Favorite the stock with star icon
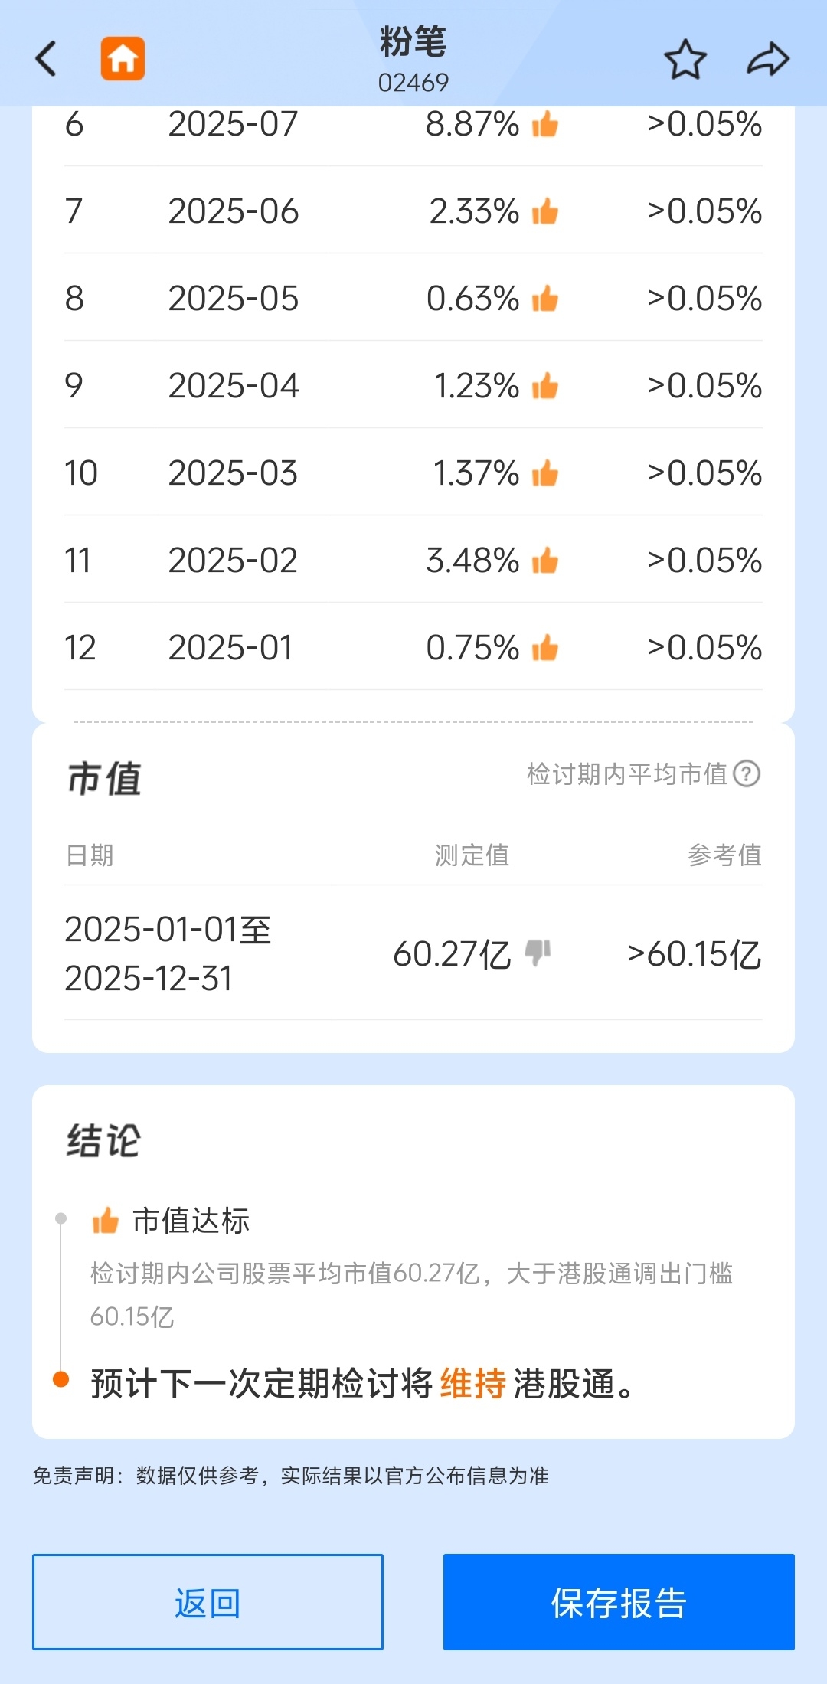This screenshot has width=827, height=1684. (685, 59)
